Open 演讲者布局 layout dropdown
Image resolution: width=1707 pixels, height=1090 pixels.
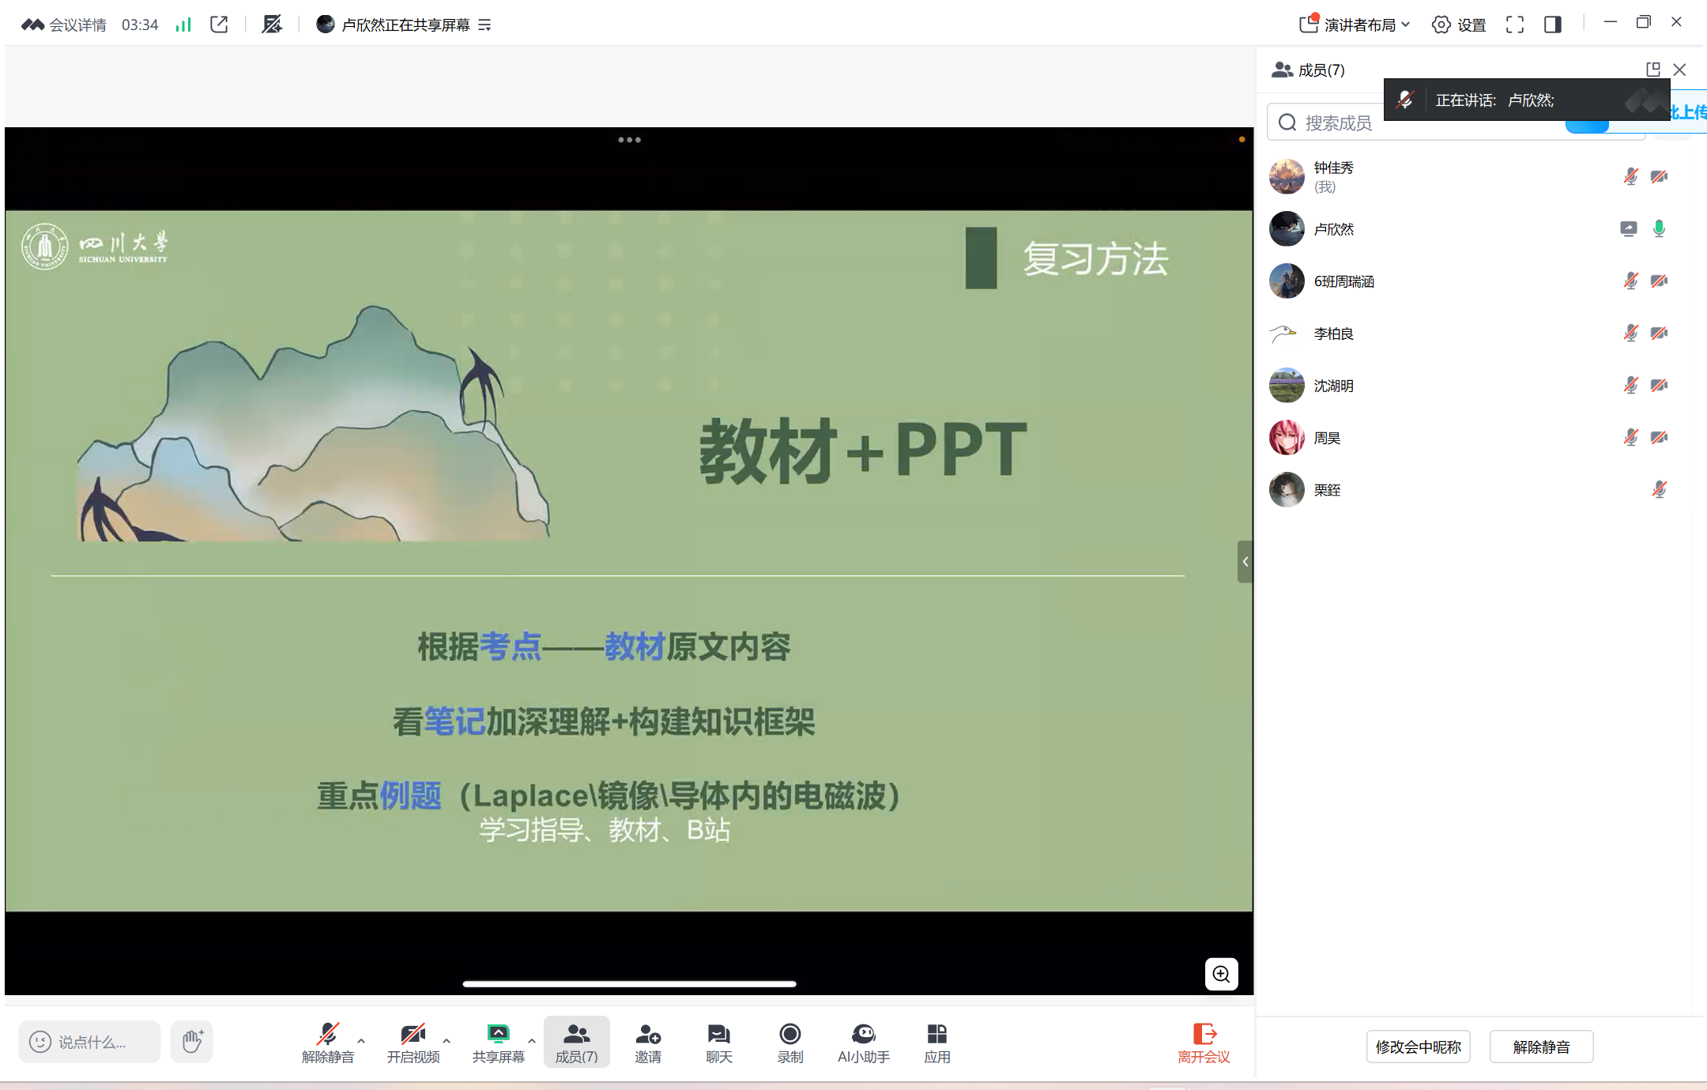tap(1355, 25)
